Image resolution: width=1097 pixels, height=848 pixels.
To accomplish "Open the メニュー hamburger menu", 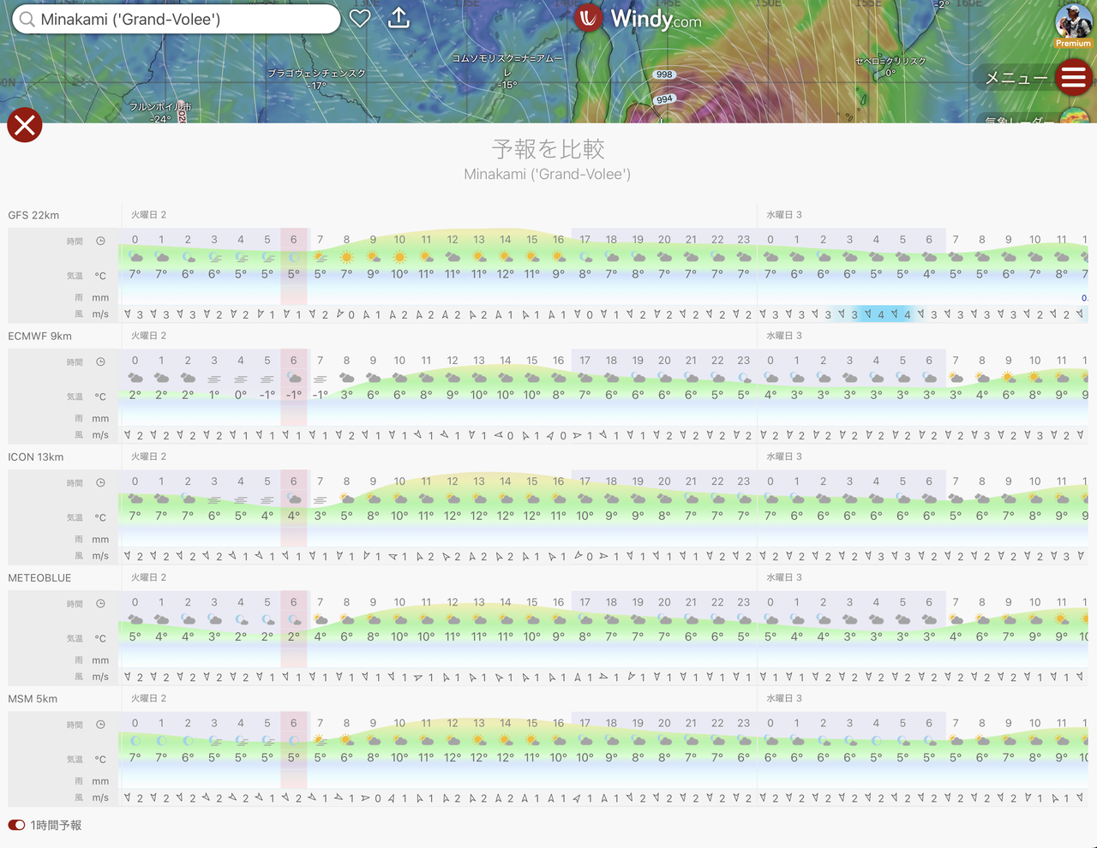I will pyautogui.click(x=1073, y=77).
